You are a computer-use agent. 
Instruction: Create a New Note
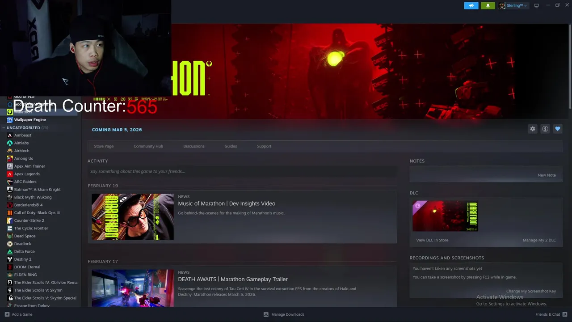(547, 175)
